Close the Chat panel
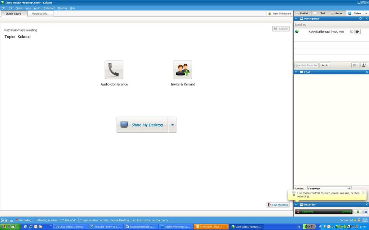This screenshot has width=369, height=230. coord(366,72)
